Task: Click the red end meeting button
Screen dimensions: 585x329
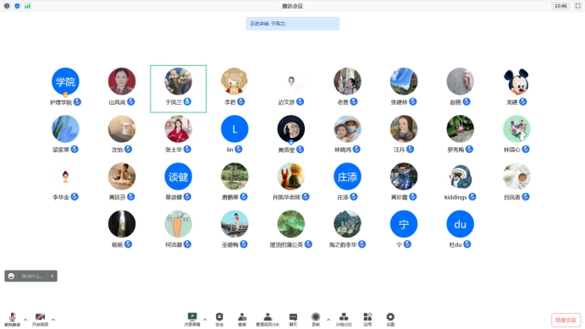Action: pyautogui.click(x=566, y=320)
